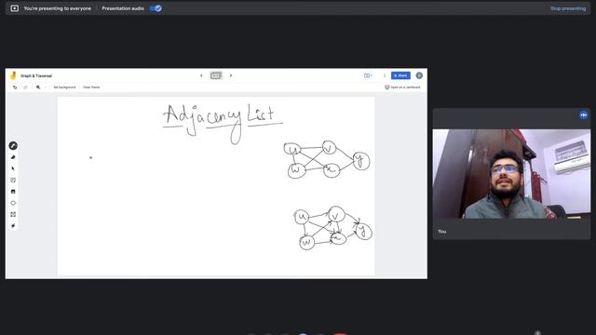
Task: Open the Meet call dropdown in Jamboard
Action: tap(368, 75)
